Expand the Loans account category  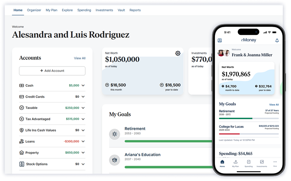click(83, 141)
